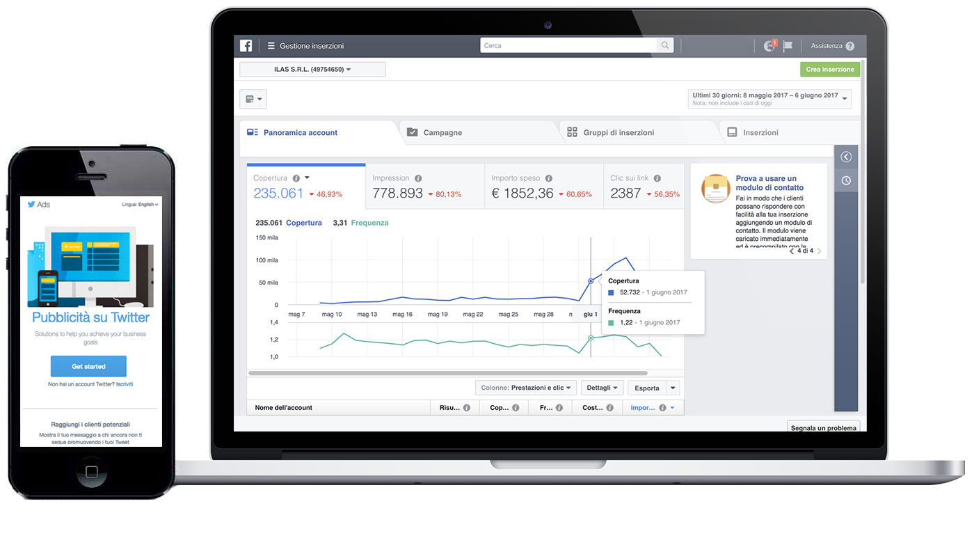Click the info icon in the Cop... column
This screenshot has height=538, width=974.
[x=516, y=408]
